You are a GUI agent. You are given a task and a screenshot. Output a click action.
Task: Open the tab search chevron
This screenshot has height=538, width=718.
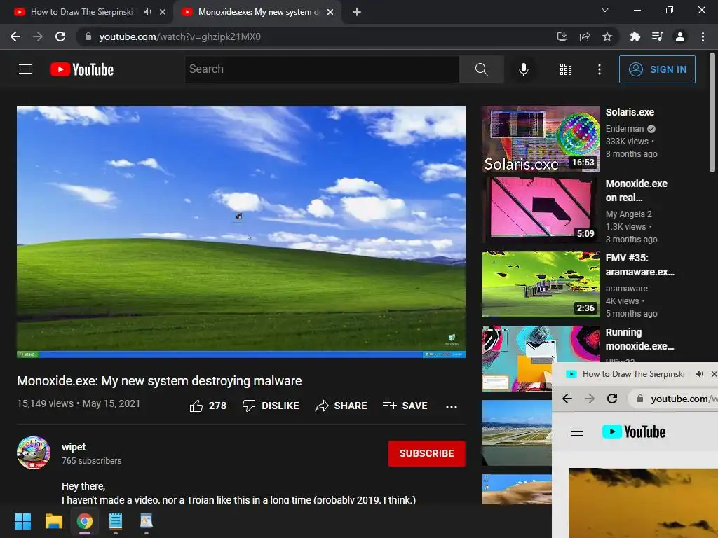pos(605,10)
